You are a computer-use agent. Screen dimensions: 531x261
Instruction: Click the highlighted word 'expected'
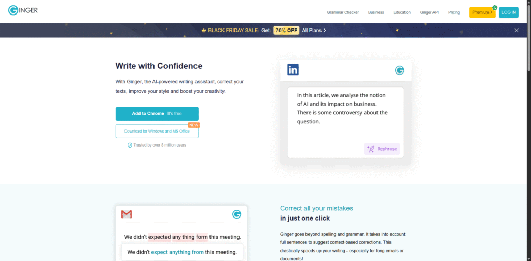[160, 237]
